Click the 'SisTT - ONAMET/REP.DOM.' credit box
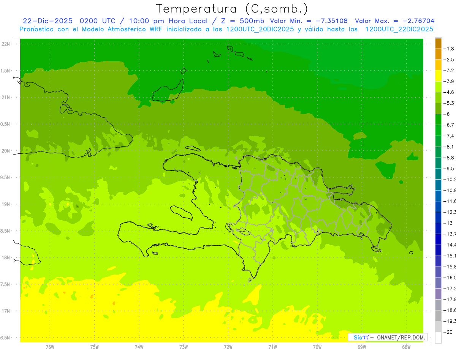The width and height of the screenshot is (456, 352). 388,337
